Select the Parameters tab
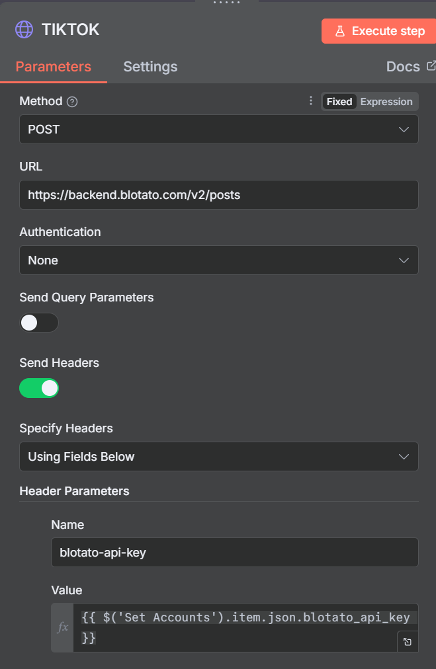The image size is (436, 669). (x=54, y=67)
